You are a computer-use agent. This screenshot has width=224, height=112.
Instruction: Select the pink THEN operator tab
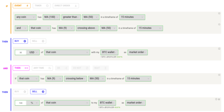[x=21, y=68]
